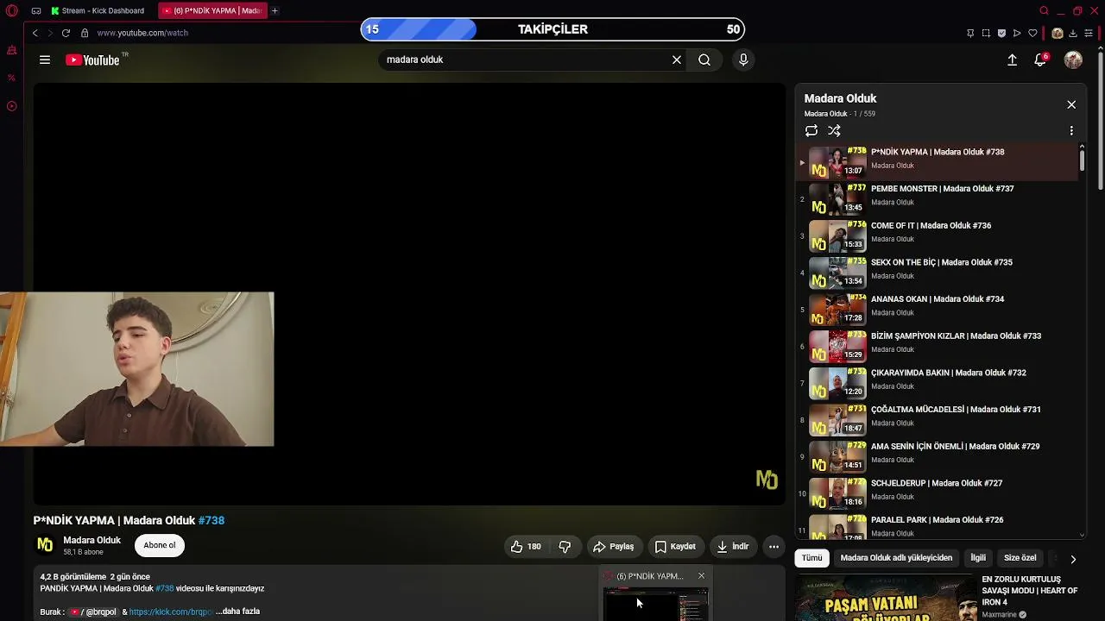The height and width of the screenshot is (621, 1105).
Task: Select the P*NDİK YAPMA YouTube tab
Action: (212, 11)
